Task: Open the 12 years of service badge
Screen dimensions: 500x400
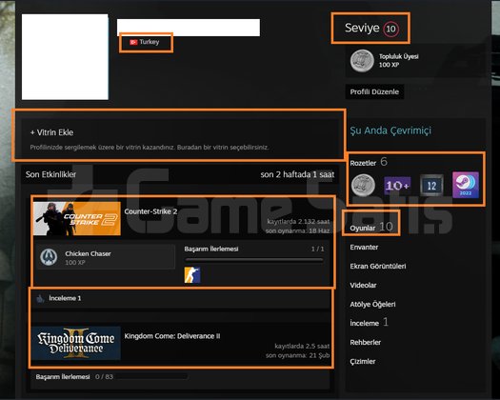Action: (x=431, y=186)
